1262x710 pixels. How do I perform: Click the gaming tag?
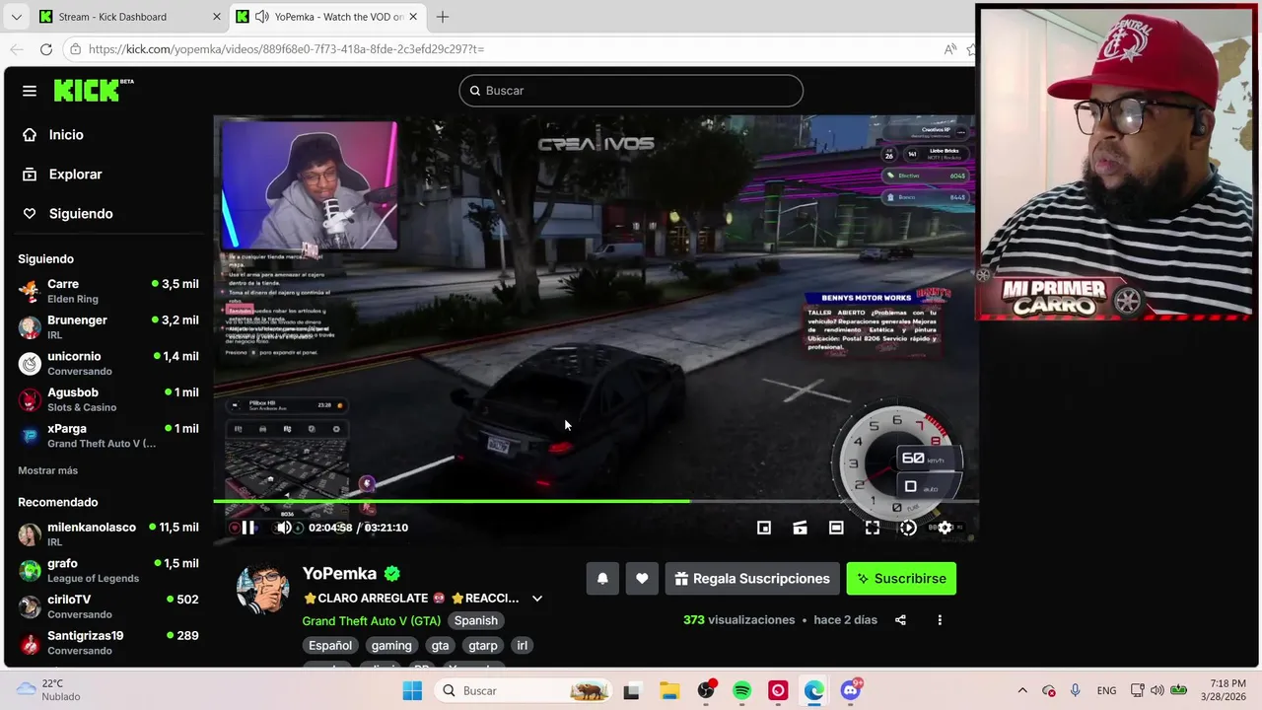click(x=391, y=645)
